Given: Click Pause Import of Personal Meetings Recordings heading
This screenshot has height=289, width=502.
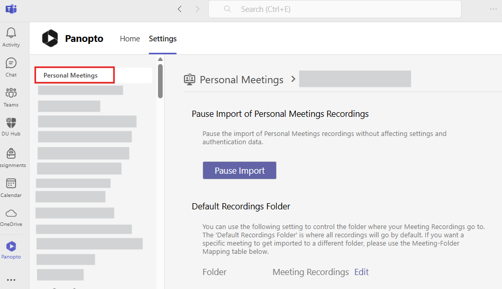Looking at the screenshot, I should tap(280, 114).
